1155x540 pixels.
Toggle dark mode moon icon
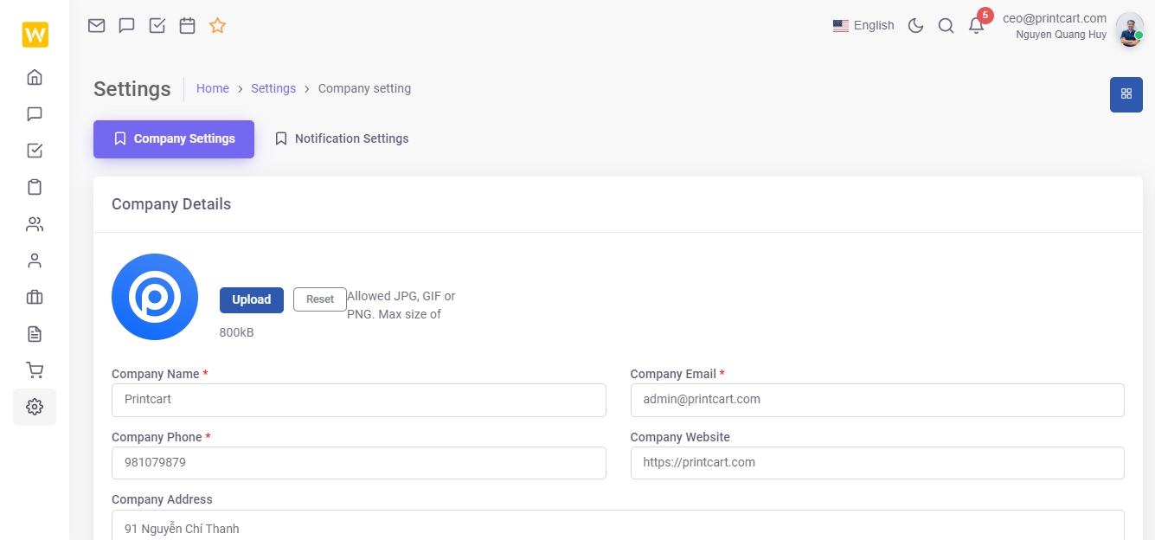915,25
